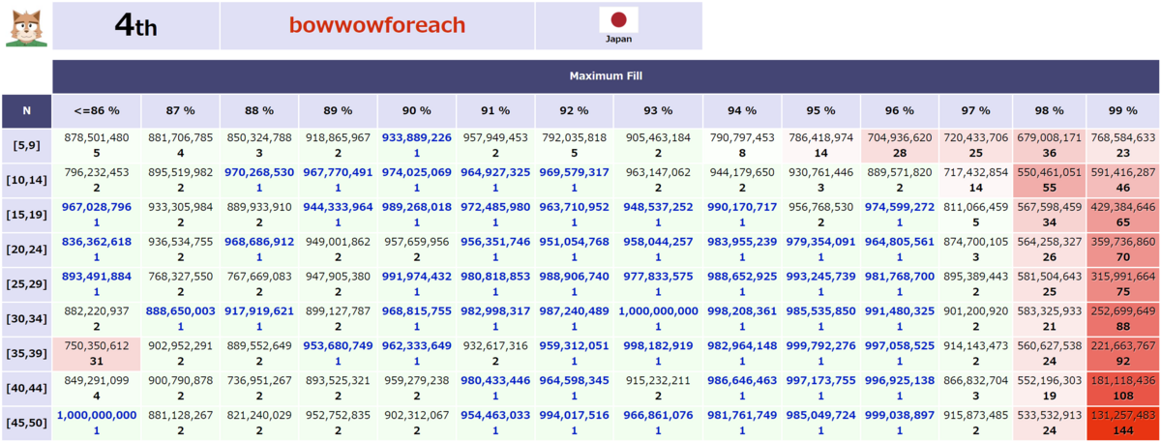This screenshot has width=1161, height=442.
Task: Select the 93 % column header
Action: (x=658, y=111)
